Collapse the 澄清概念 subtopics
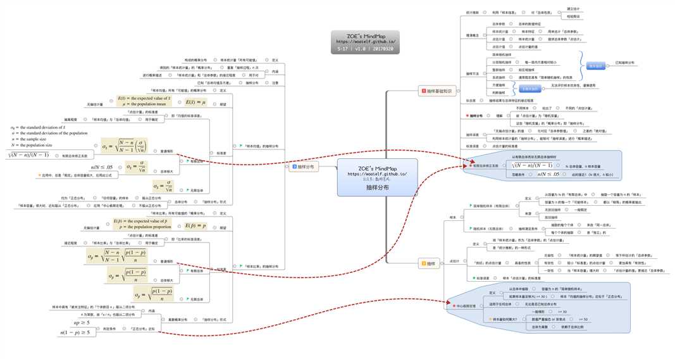The height and width of the screenshot is (359, 675). tap(485, 35)
